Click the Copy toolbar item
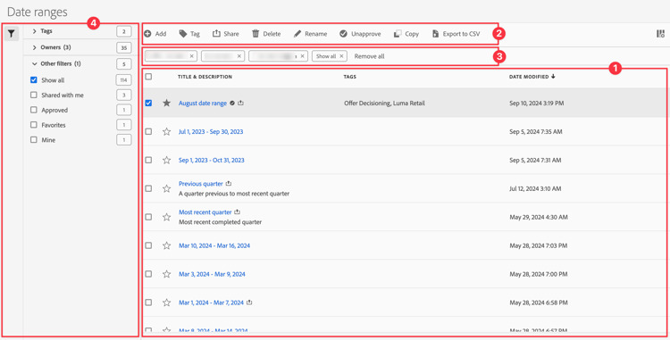670x340 pixels. [x=406, y=34]
